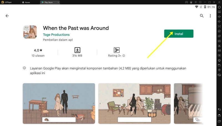Close the Play Store tab
This screenshot has width=222, height=126.
[58, 2]
